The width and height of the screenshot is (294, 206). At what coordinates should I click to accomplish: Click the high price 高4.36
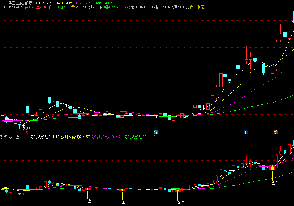coord(42,7)
